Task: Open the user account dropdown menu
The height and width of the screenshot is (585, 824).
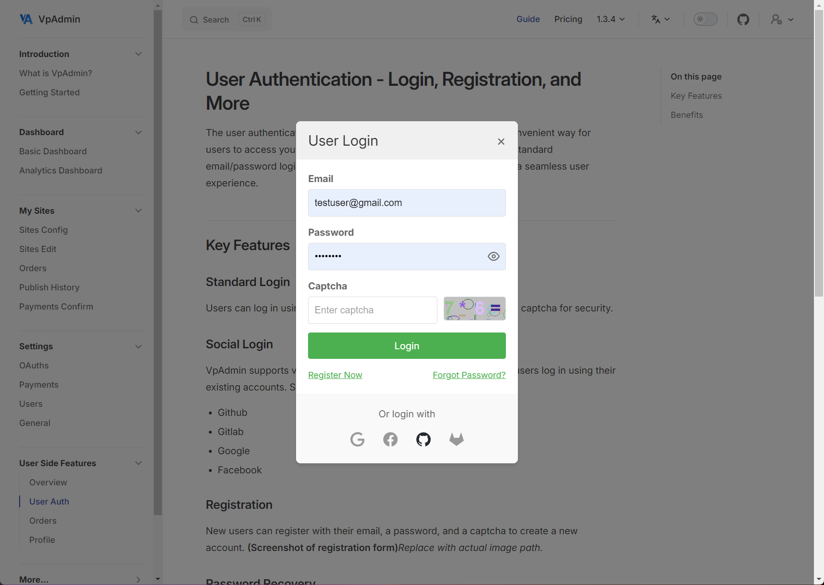Action: coord(782,20)
